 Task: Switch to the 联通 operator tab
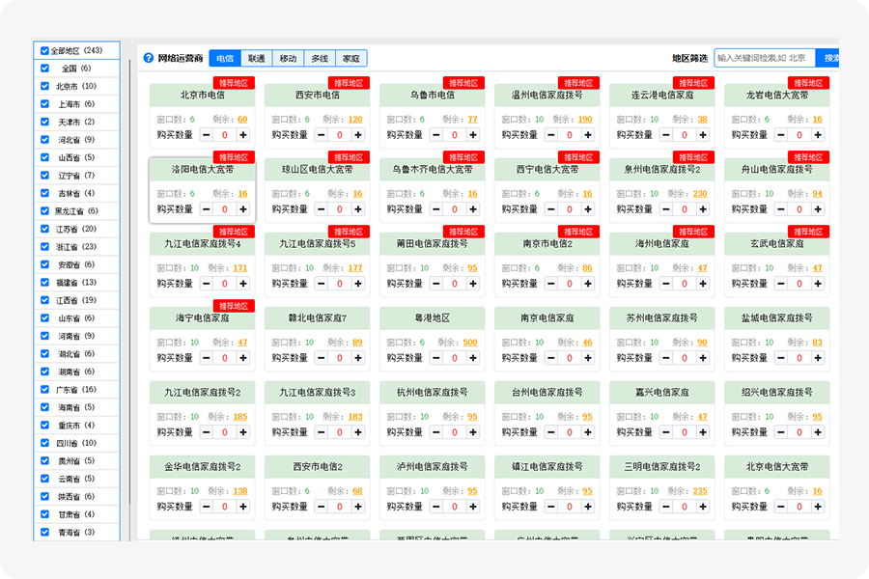(x=257, y=59)
